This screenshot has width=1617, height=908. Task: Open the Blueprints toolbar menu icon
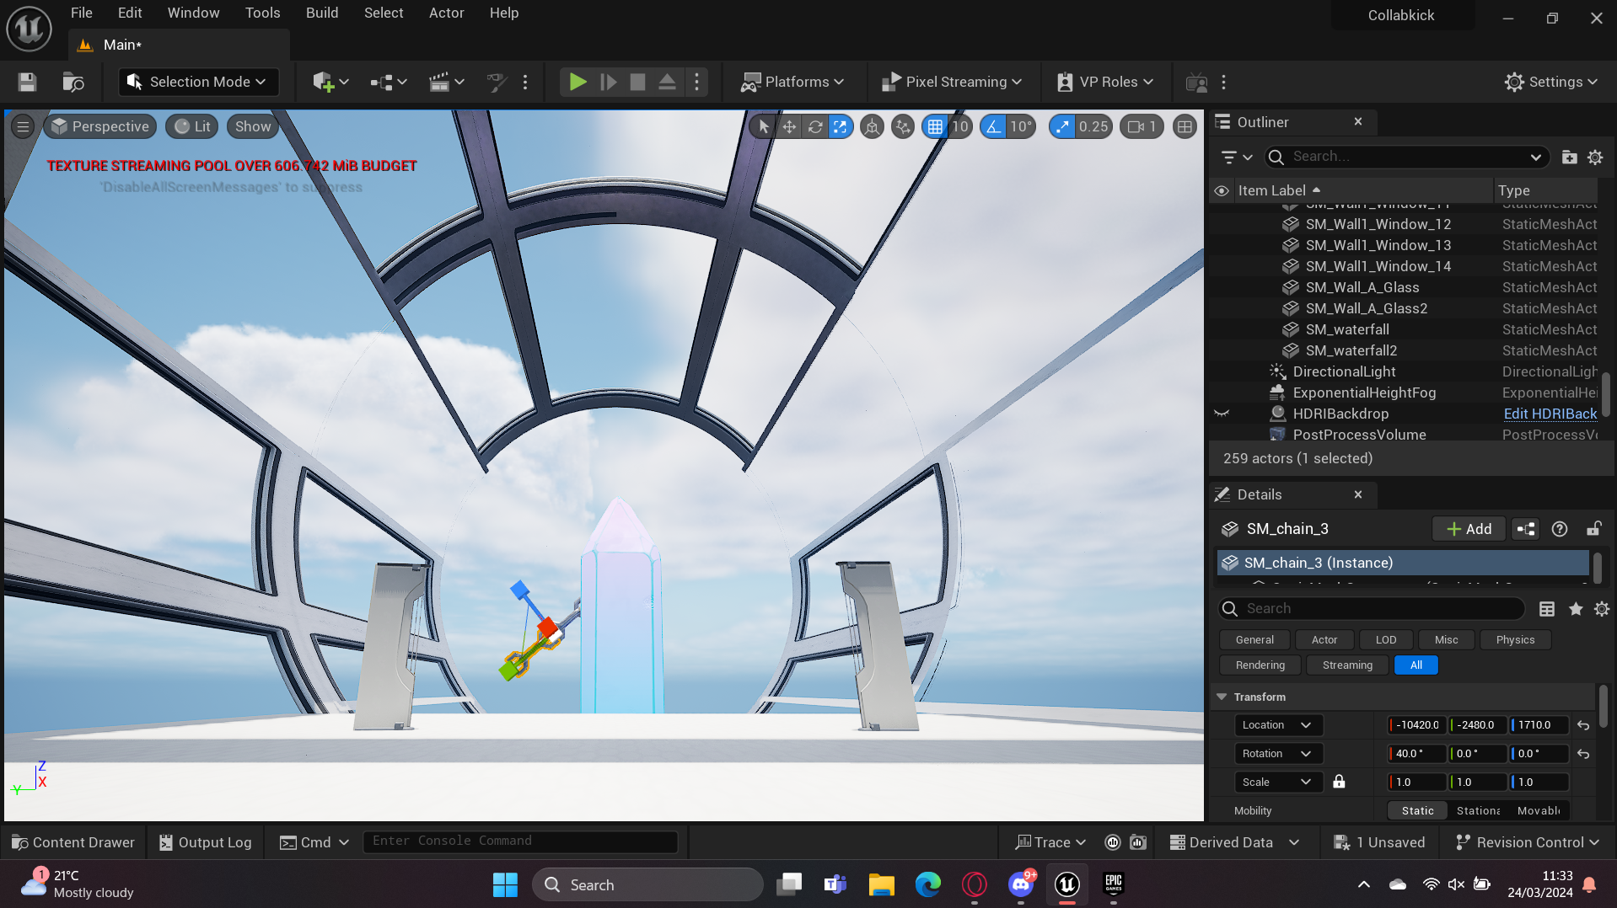388,82
